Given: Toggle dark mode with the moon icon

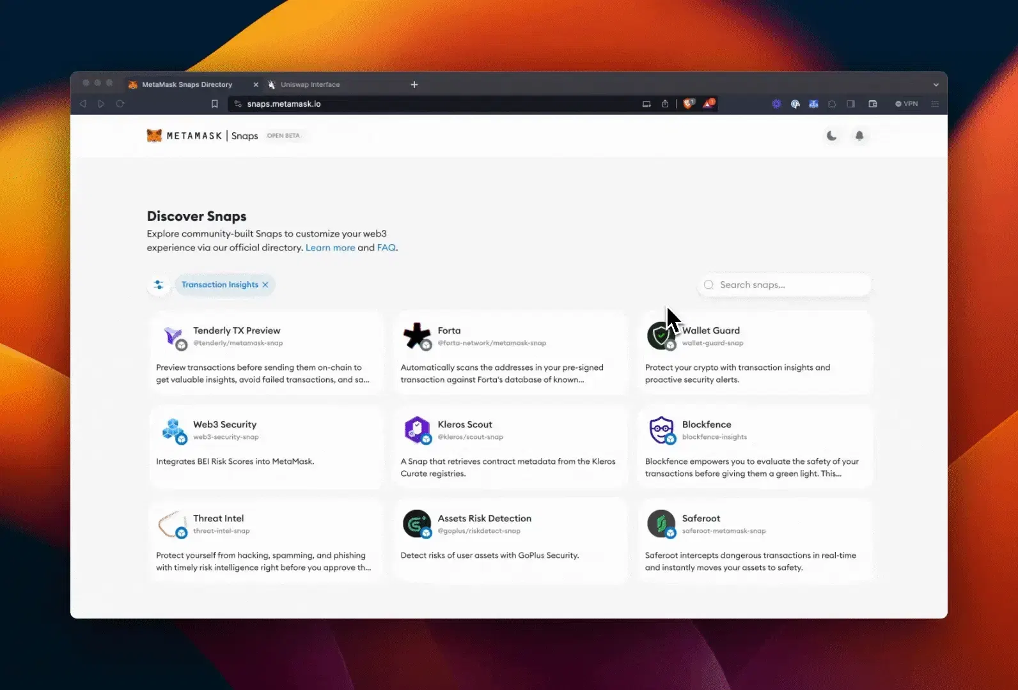Looking at the screenshot, I should pyautogui.click(x=831, y=135).
